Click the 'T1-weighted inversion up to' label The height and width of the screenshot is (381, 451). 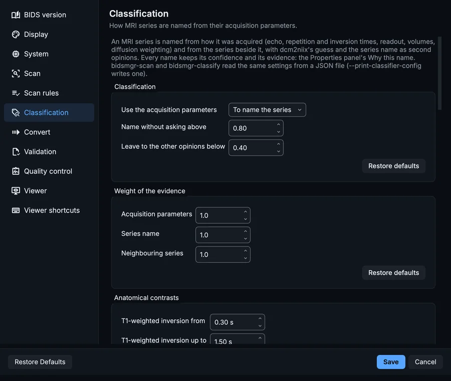click(164, 340)
